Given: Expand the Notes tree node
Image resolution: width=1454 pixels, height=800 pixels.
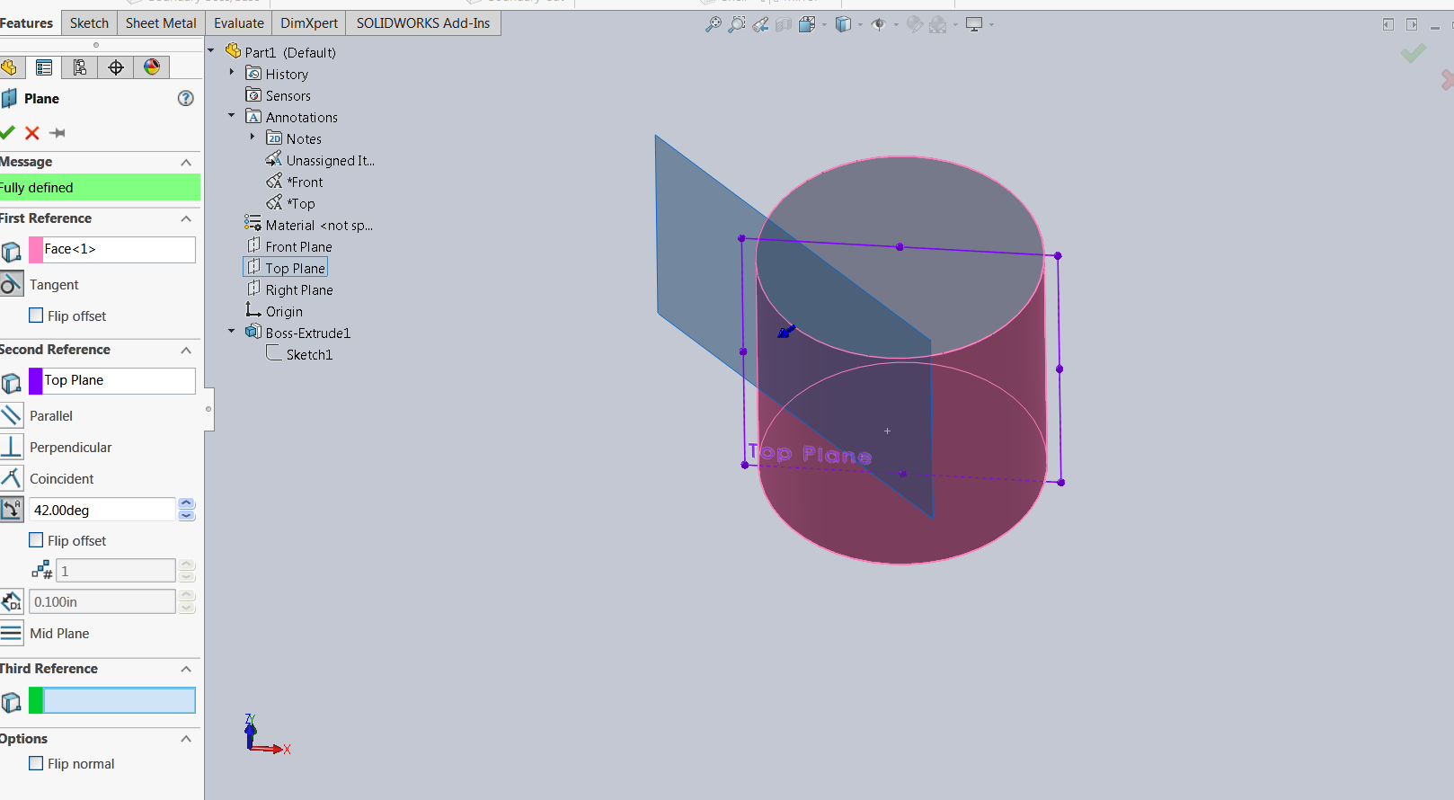Looking at the screenshot, I should (x=253, y=137).
